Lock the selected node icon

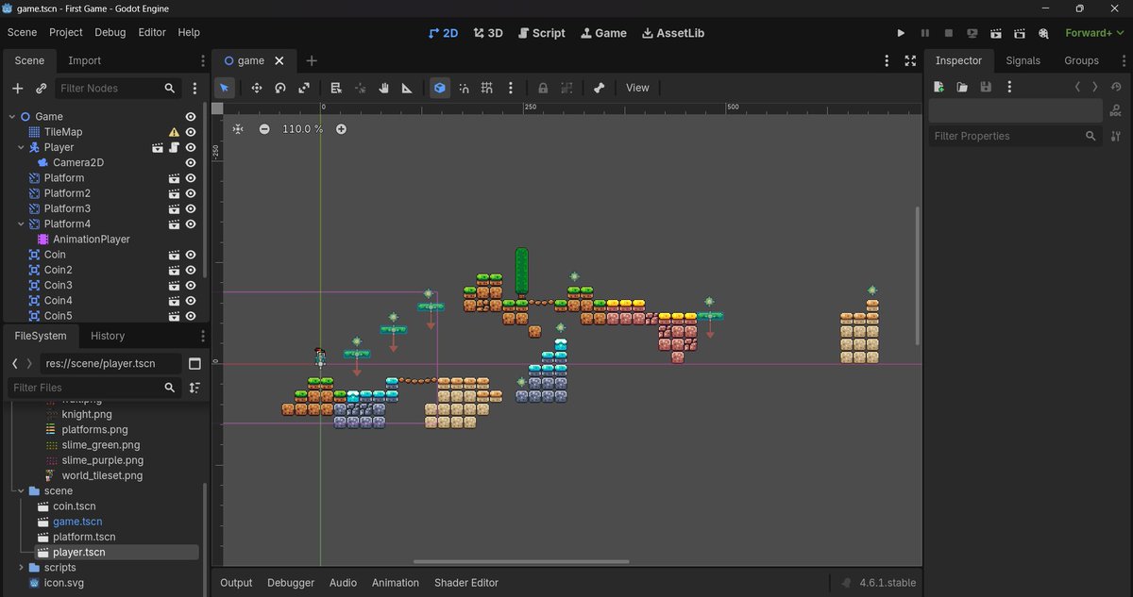[543, 88]
